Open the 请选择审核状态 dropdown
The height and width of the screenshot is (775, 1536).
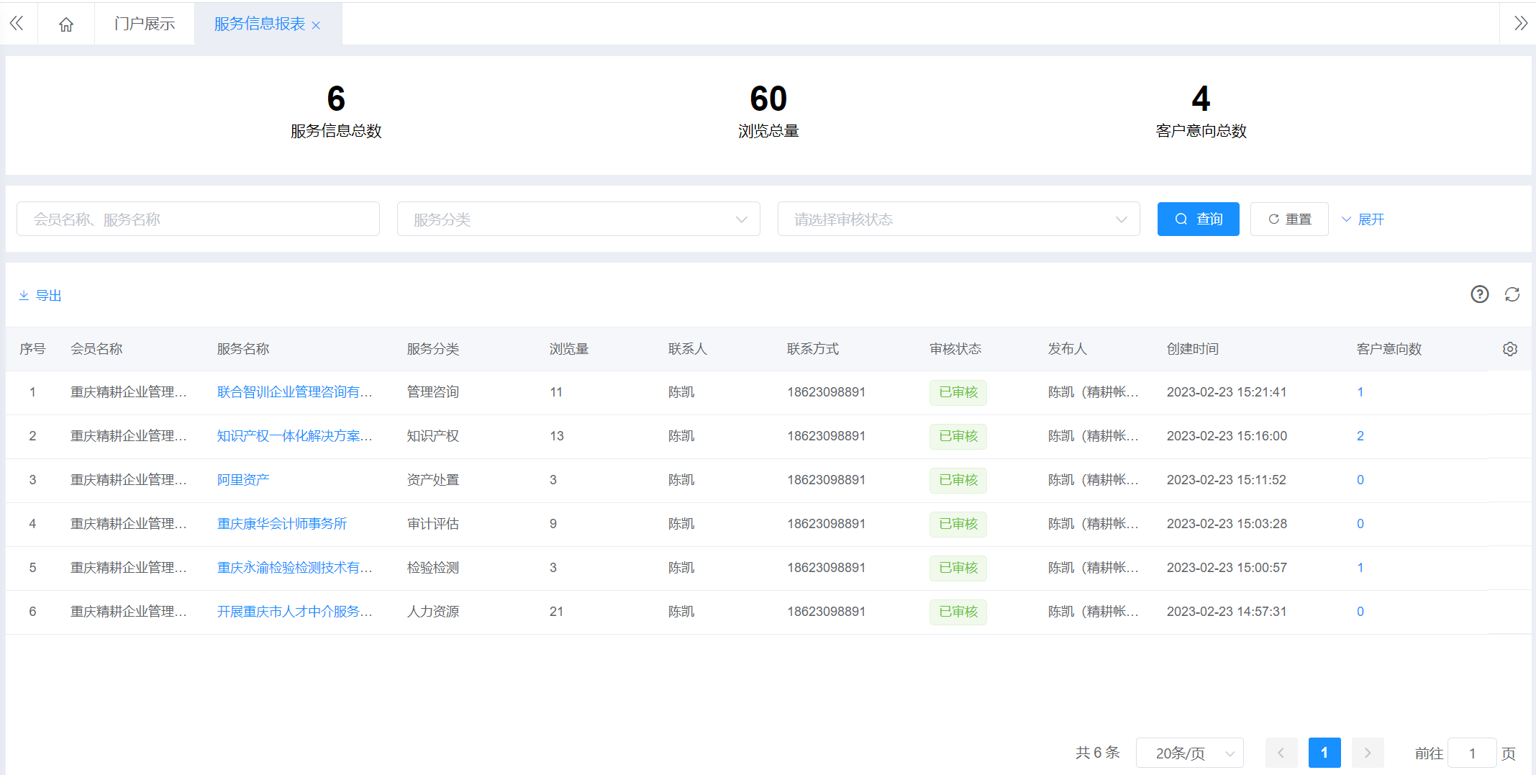958,219
